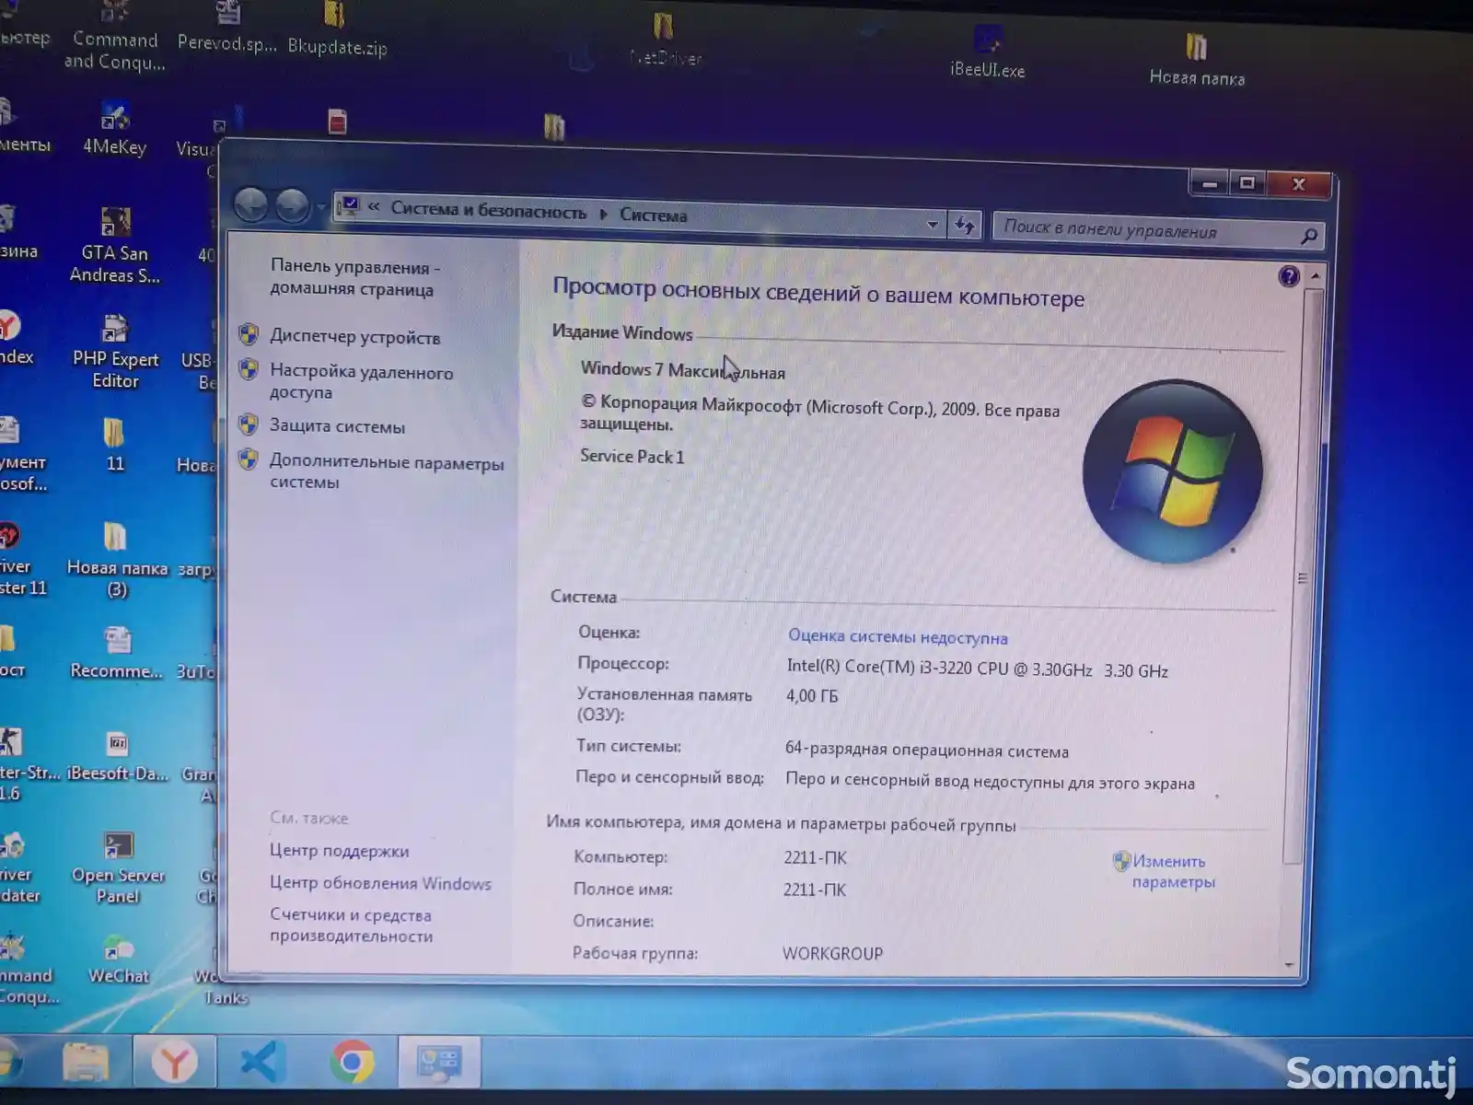This screenshot has width=1473, height=1105.
Task: Select the 'Recomme...' desktop icon
Action: pos(117,653)
